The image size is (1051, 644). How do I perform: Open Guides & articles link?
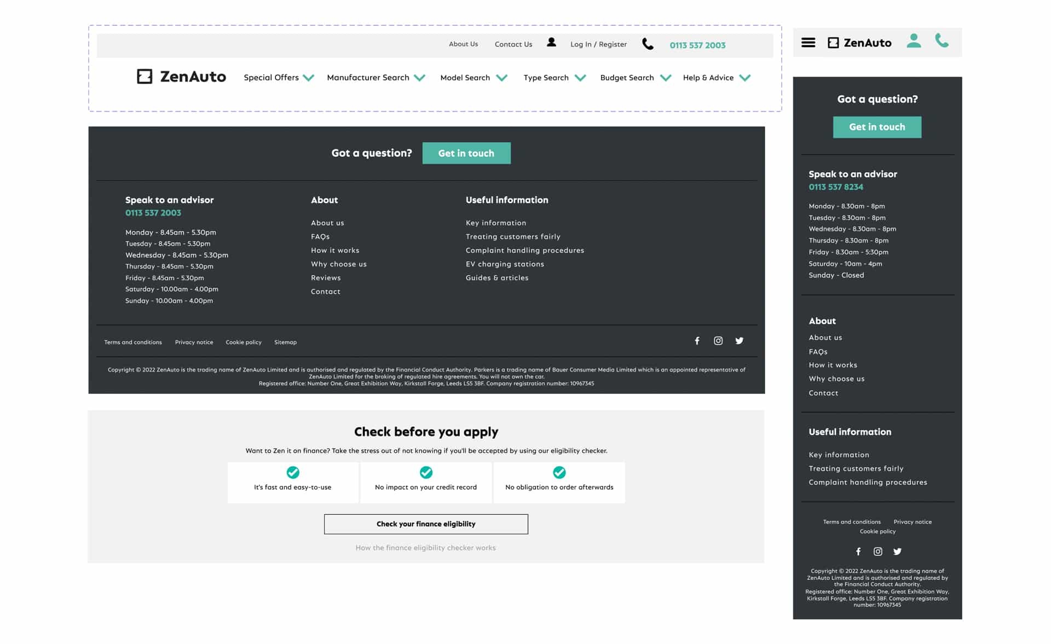497,277
